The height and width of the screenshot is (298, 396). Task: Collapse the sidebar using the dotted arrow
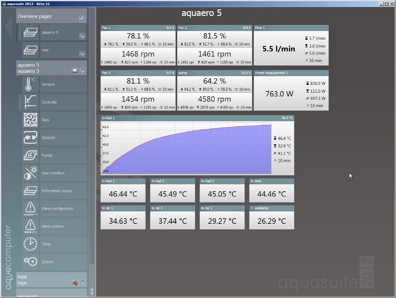click(x=9, y=26)
